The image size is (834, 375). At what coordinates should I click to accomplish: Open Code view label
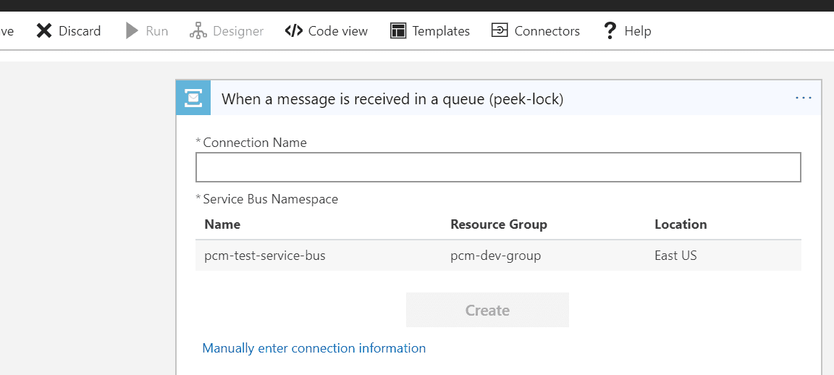click(x=338, y=31)
